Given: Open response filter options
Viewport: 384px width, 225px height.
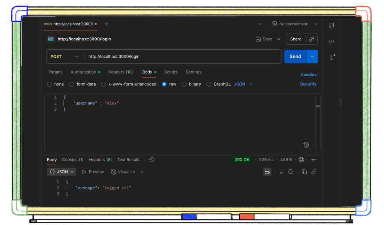Looking at the screenshot, I should coord(281,171).
